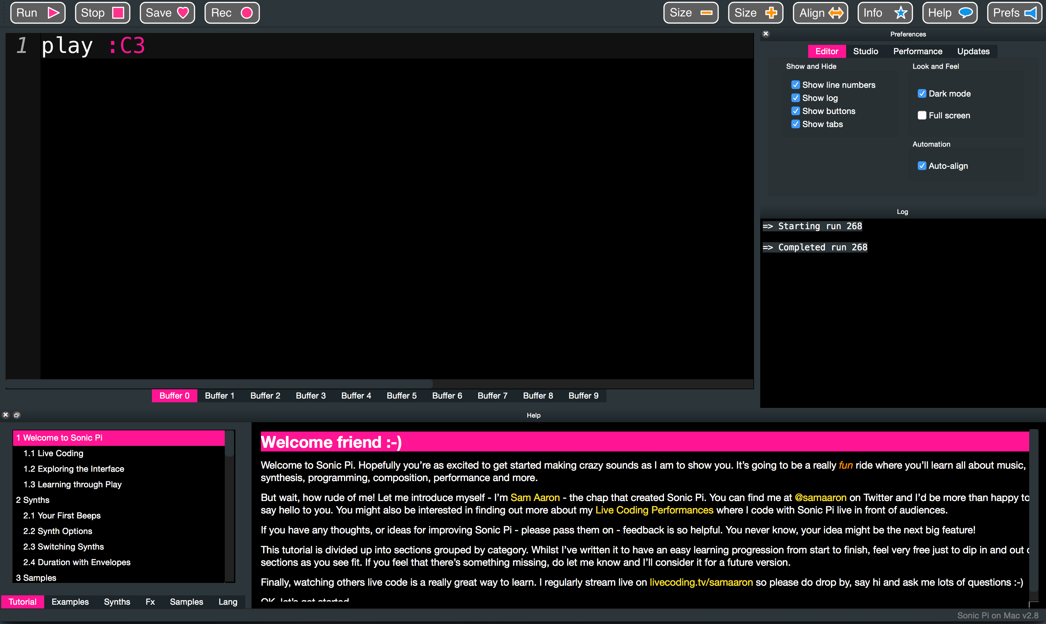
Task: Switch to Buffer 6
Action: coord(447,396)
